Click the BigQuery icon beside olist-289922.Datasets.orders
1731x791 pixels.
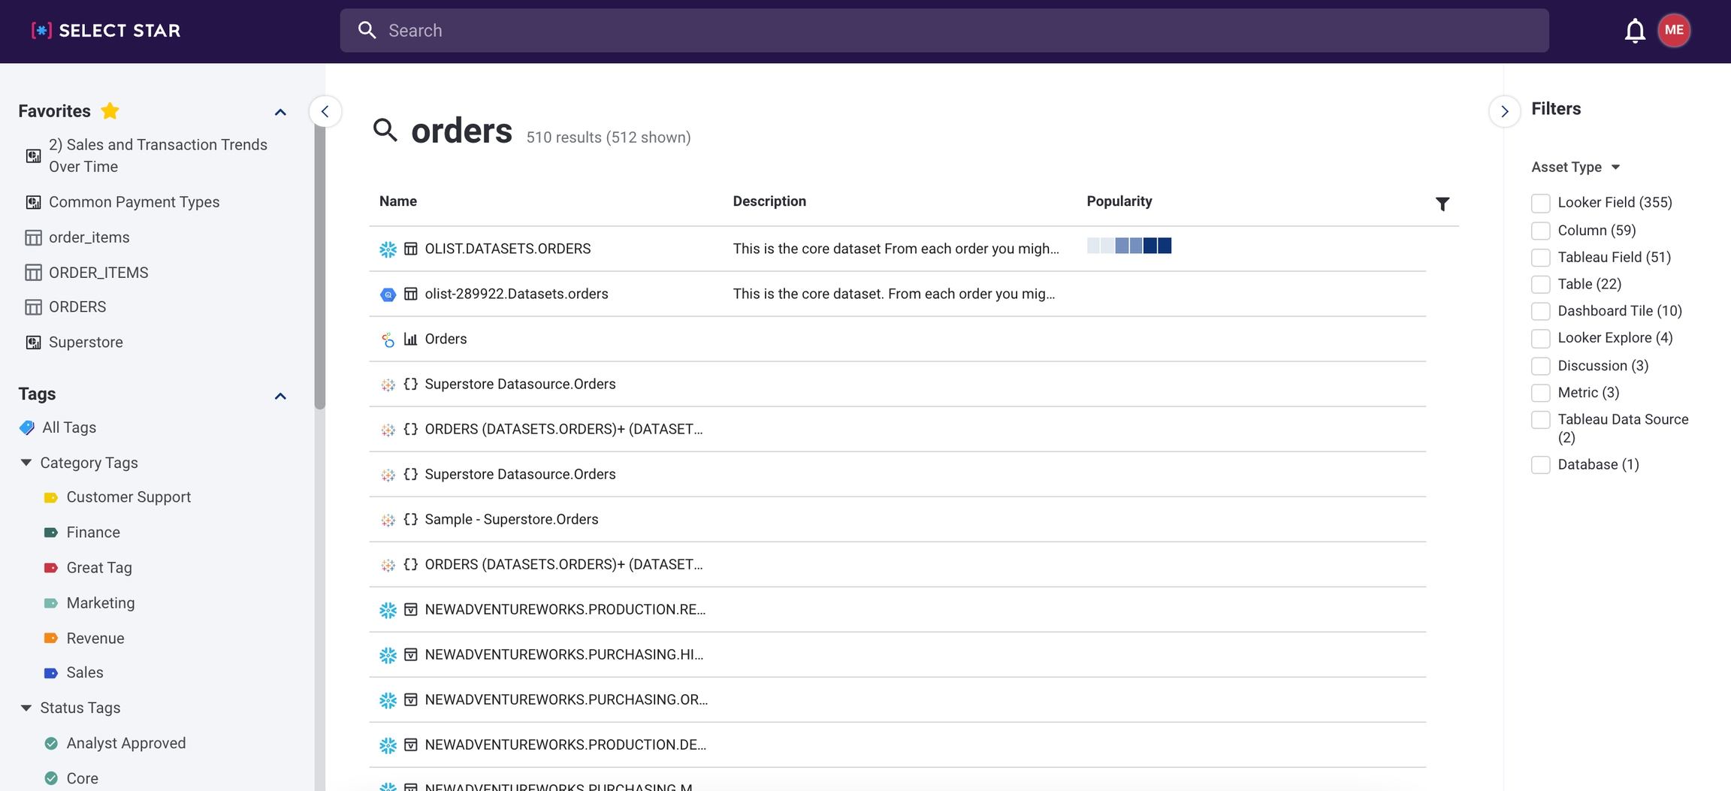[388, 294]
